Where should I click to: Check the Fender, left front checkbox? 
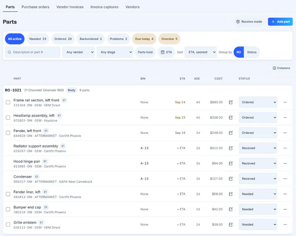pos(8,133)
